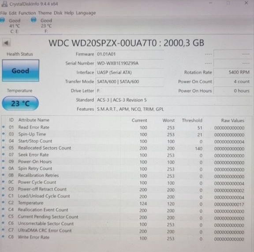
Task: Click the Interface field UASP (Serial ATA)
Action: coord(130,73)
